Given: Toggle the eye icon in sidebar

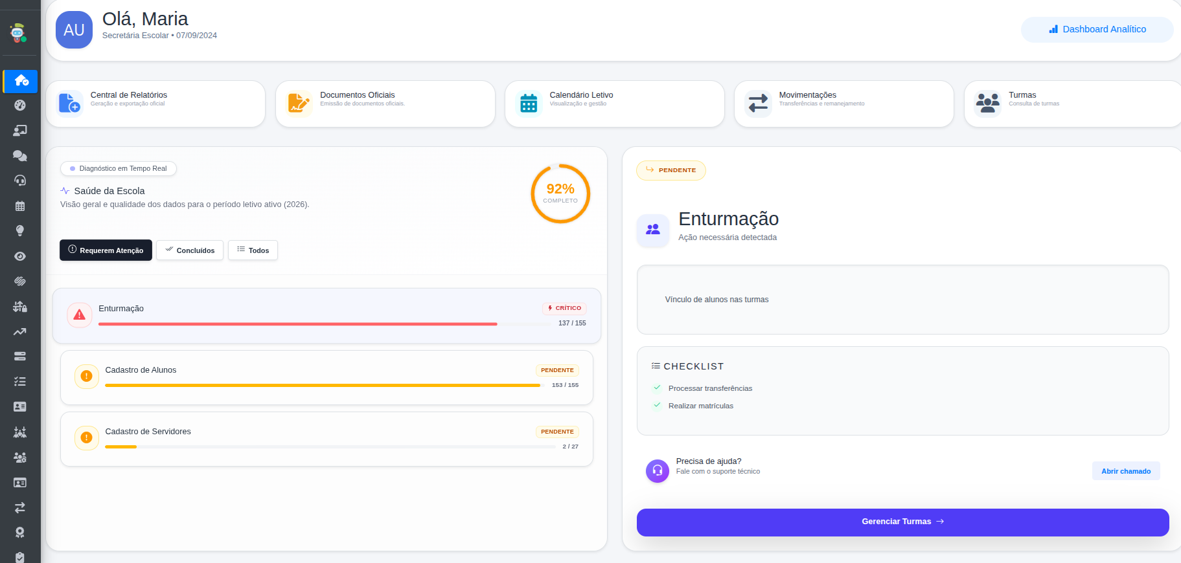Looking at the screenshot, I should coord(20,256).
